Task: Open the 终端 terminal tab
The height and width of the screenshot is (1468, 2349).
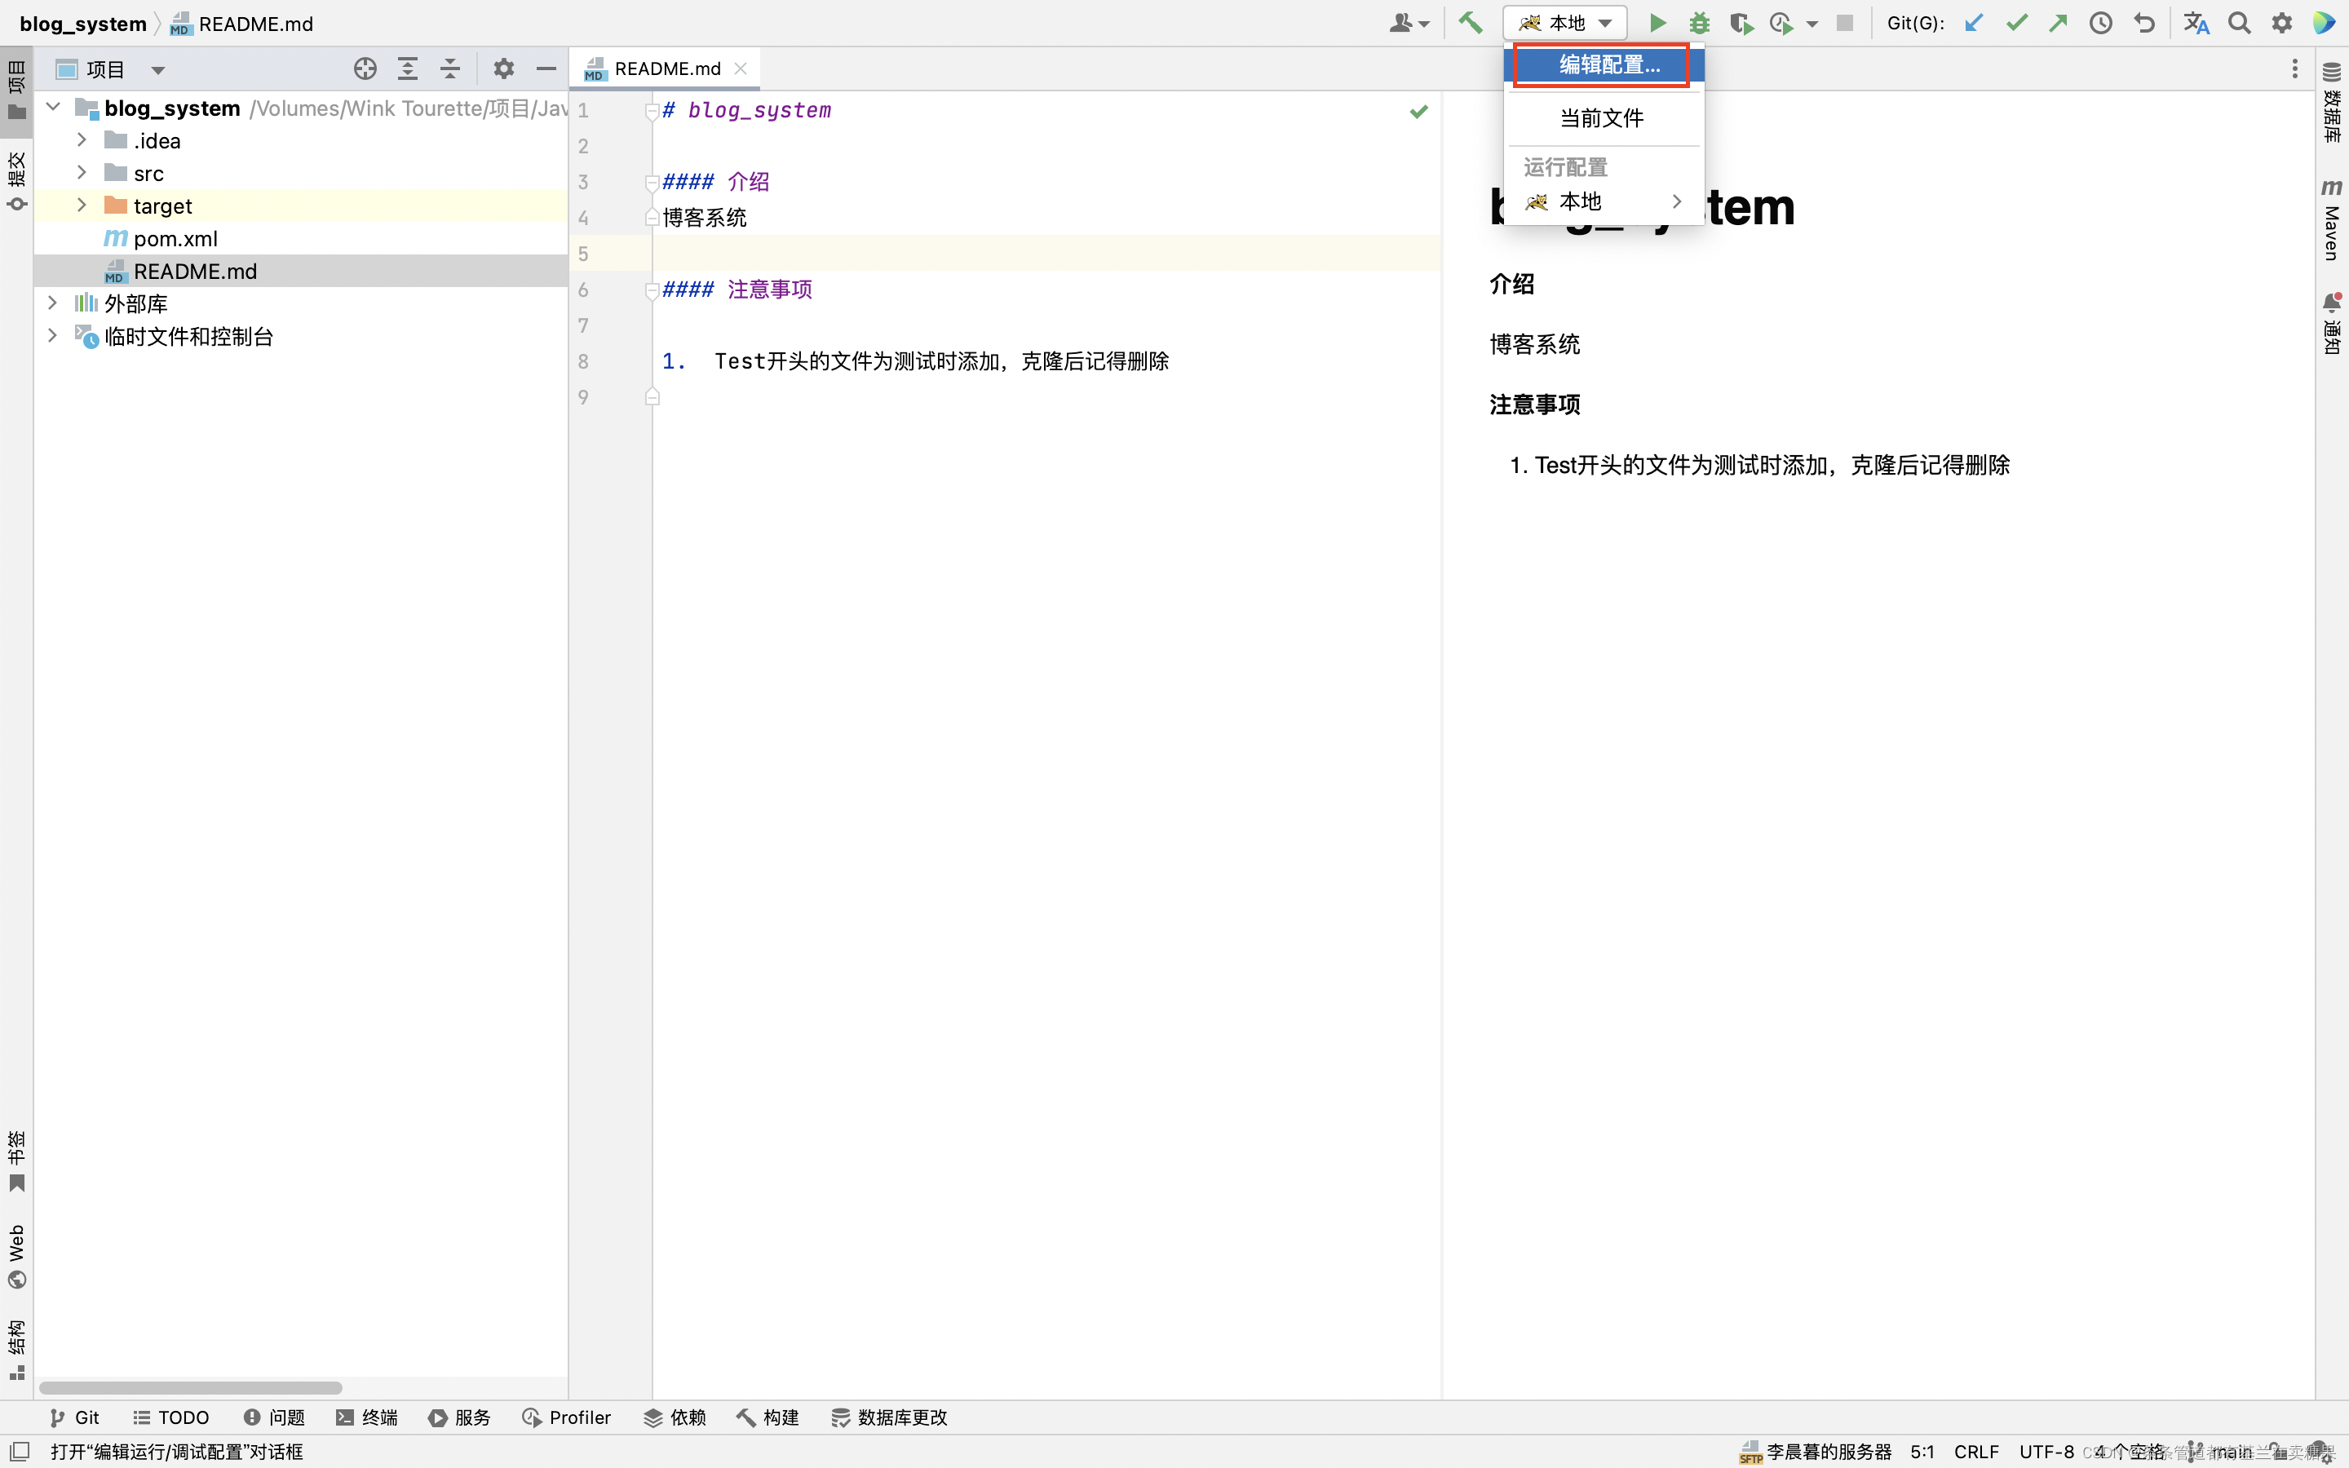Action: point(367,1417)
